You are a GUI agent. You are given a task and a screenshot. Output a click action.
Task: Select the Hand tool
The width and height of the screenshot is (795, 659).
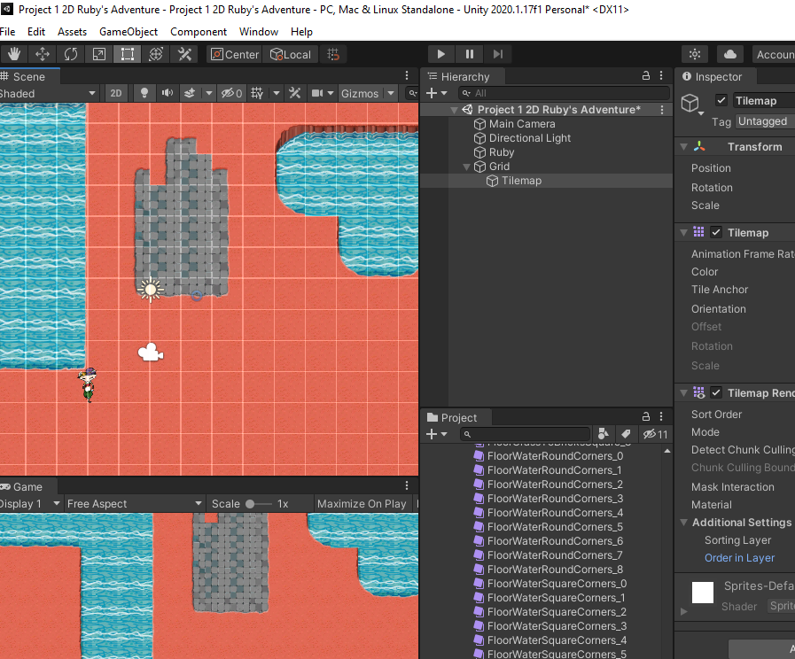coord(13,54)
